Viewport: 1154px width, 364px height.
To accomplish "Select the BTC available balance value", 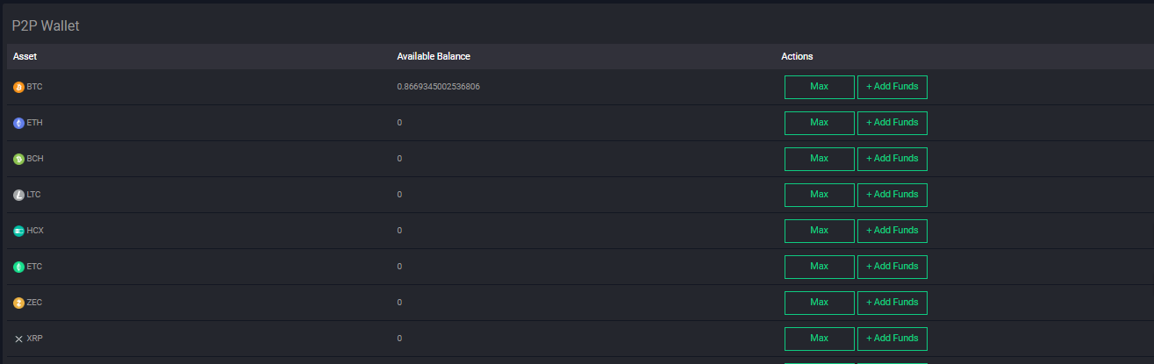I will click(438, 87).
